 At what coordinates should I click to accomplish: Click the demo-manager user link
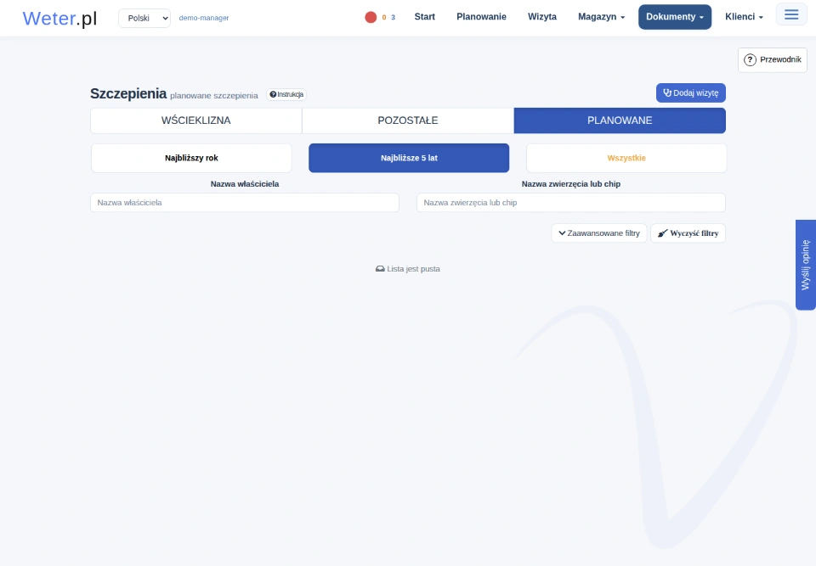click(x=204, y=18)
